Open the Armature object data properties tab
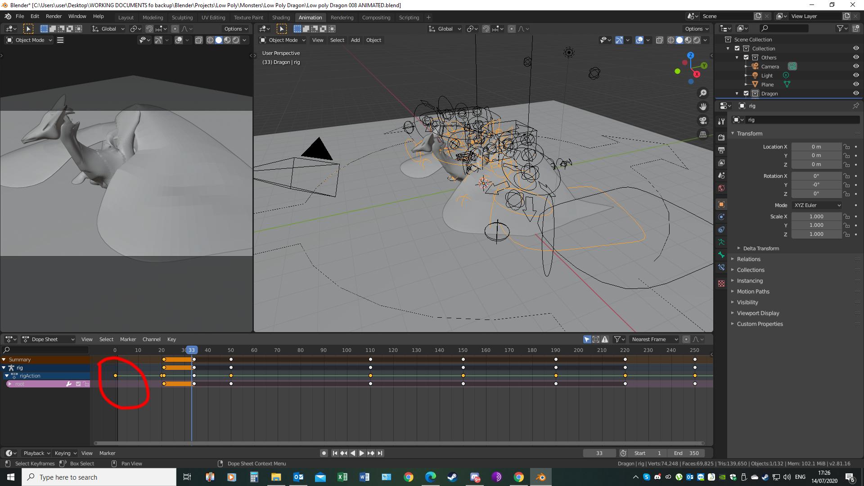Screen dimensions: 864x486 721,242
